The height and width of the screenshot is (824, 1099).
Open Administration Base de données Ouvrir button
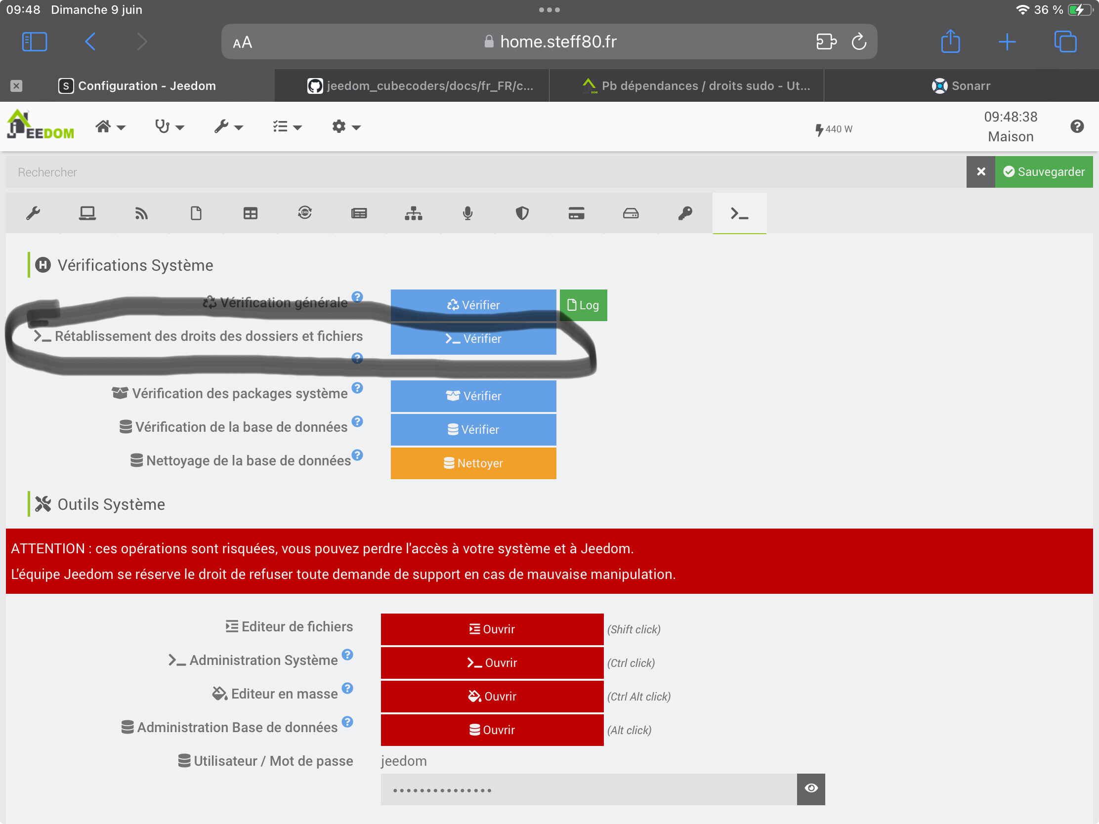click(492, 730)
